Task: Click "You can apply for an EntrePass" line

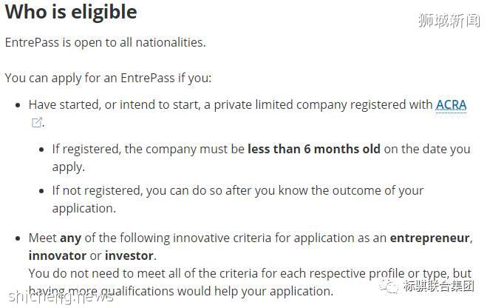Action: point(108,78)
